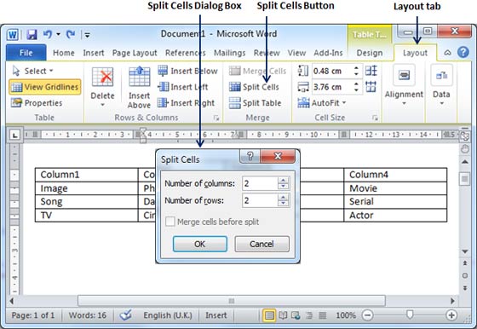Click the vertical scrollbar down arrow
Image resolution: width=477 pixels, height=329 pixels.
click(465, 251)
